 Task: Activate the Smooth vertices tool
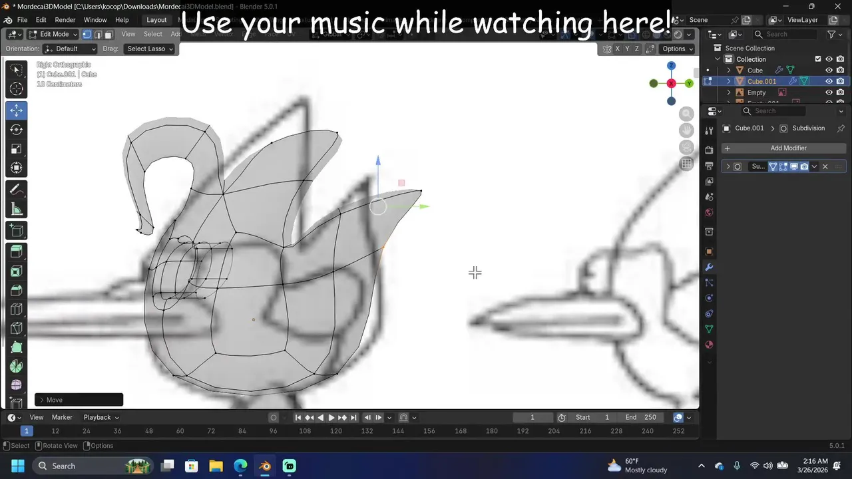(17, 385)
